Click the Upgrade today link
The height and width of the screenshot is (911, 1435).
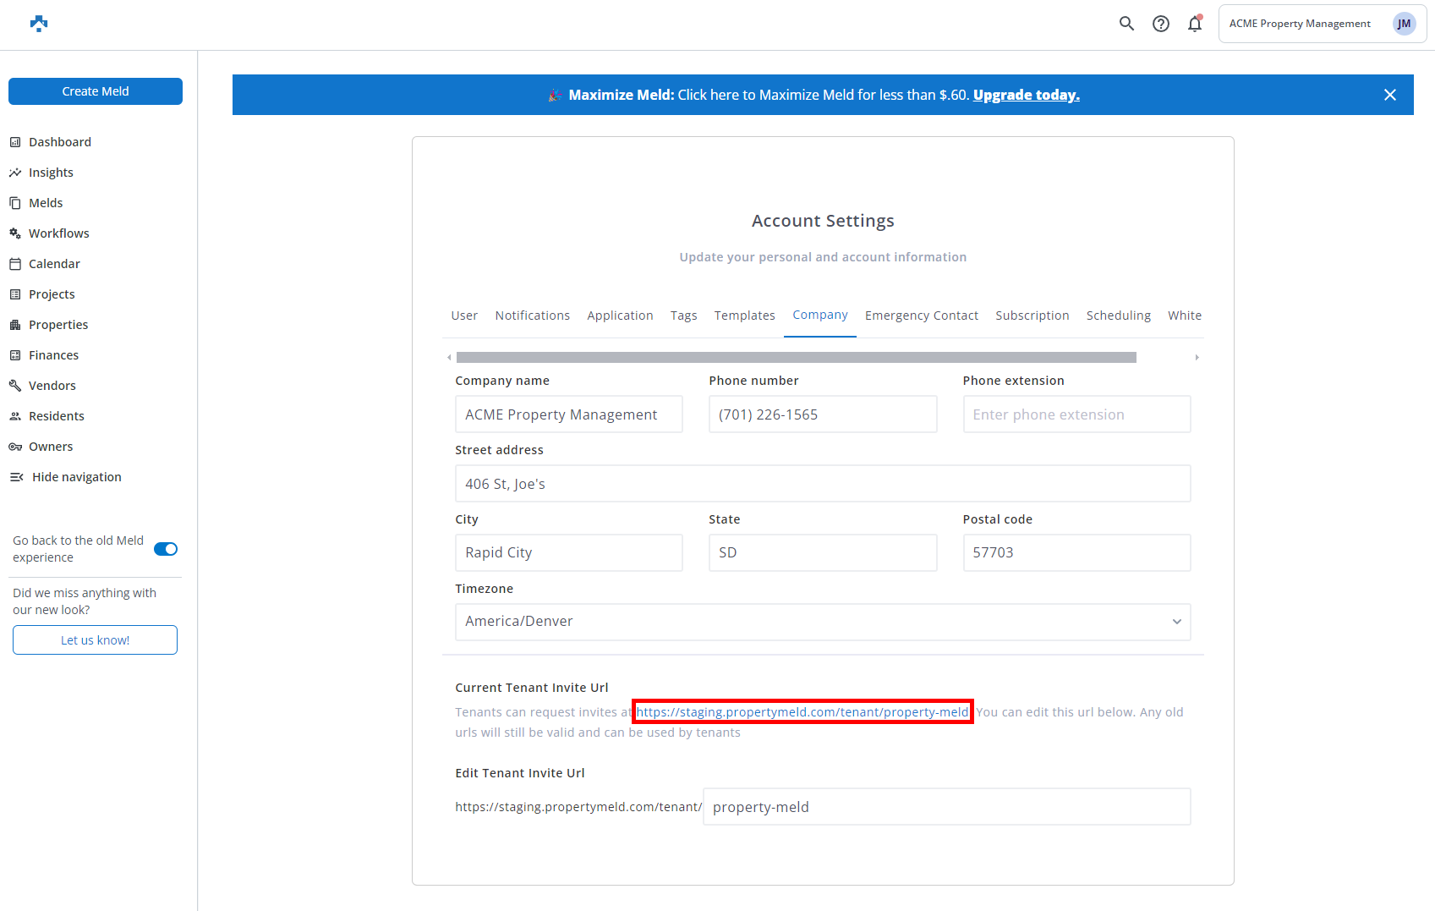[x=1026, y=95]
